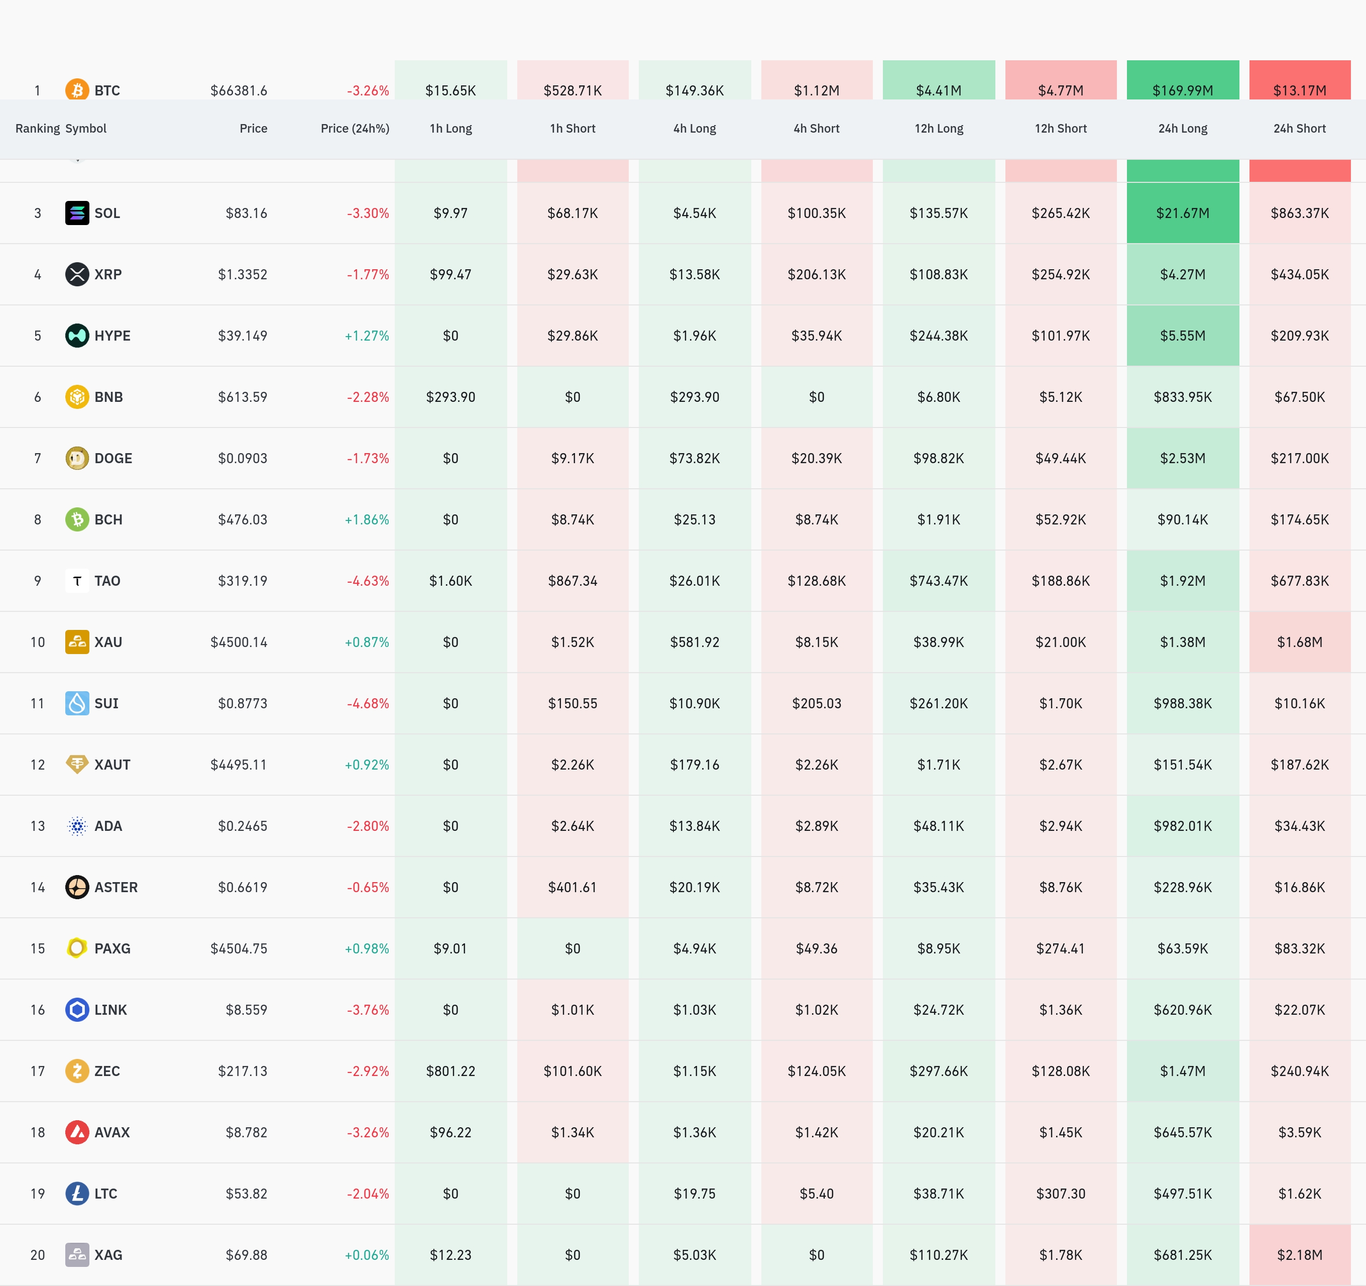Sort by 12h Long column header
1366x1286 pixels.
tap(939, 129)
